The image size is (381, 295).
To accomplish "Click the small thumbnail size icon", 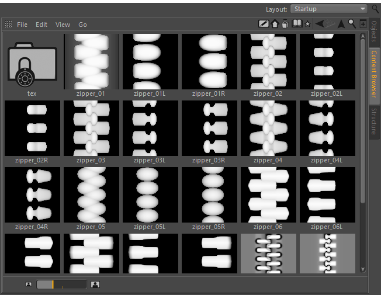I will tap(29, 284).
